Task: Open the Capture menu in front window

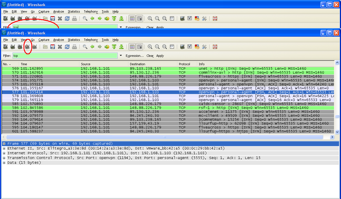Action: (x=44, y=40)
